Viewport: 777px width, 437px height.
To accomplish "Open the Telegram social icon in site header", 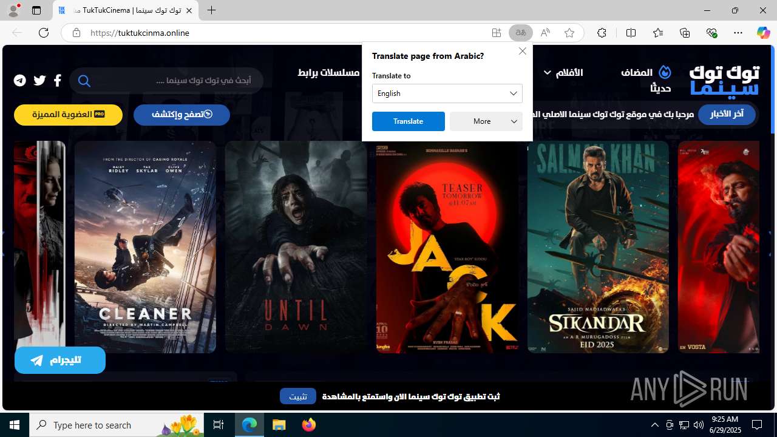I will click(20, 80).
